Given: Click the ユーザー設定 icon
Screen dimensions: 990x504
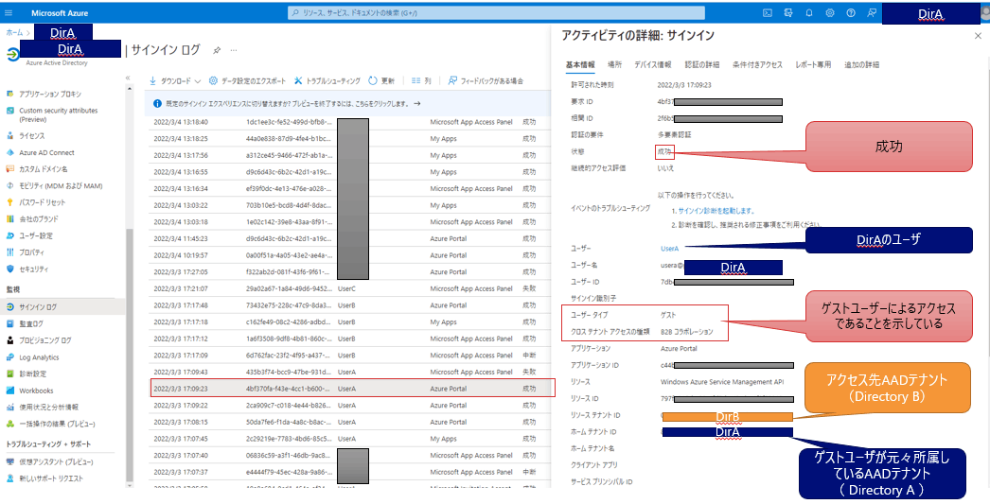Looking at the screenshot, I should [x=9, y=235].
